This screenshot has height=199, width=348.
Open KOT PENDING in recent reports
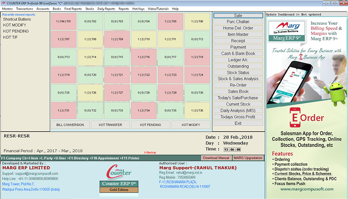[16, 31]
